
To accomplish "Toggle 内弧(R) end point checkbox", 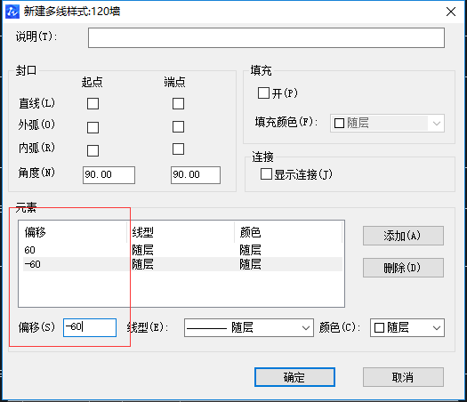I will coord(178,149).
